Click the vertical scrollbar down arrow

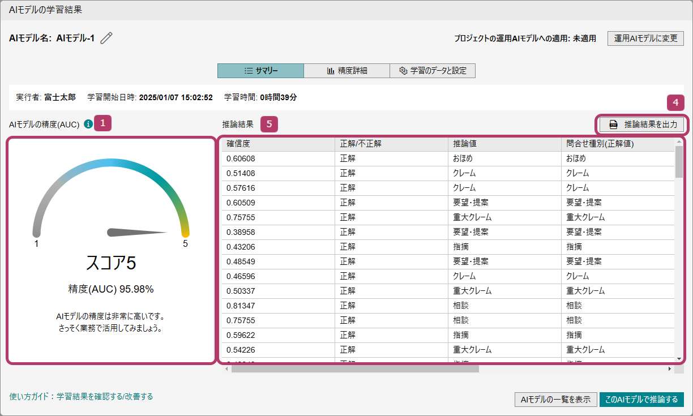click(x=679, y=358)
